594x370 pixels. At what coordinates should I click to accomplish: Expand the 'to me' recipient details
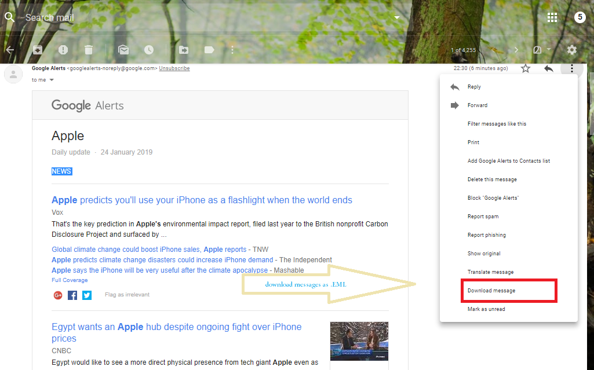point(51,79)
